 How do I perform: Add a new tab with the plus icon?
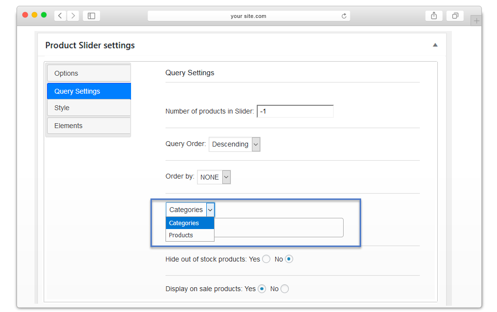point(476,21)
